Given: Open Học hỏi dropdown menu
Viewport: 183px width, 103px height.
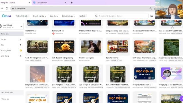Looking at the screenshot, I should (83, 16).
